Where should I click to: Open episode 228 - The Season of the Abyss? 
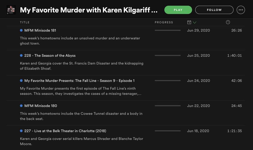[x=50, y=55]
